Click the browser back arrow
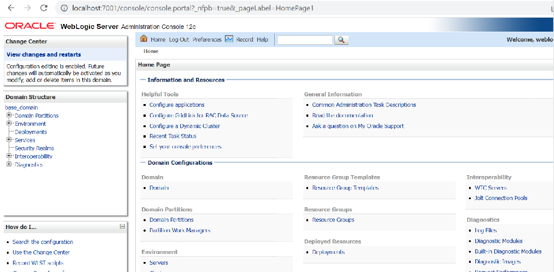554x272 pixels. point(11,8)
